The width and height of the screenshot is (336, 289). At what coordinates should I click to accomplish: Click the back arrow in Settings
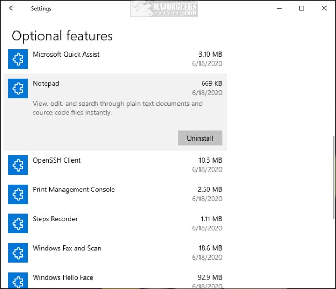click(x=12, y=8)
